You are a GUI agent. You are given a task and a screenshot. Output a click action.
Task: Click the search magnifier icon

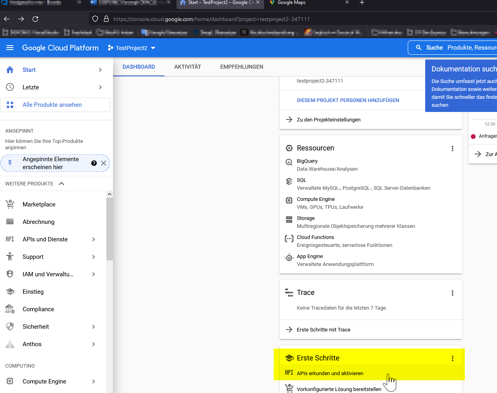(x=418, y=48)
